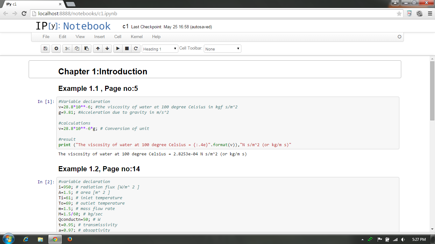Restart the kernel icon

[x=136, y=49]
